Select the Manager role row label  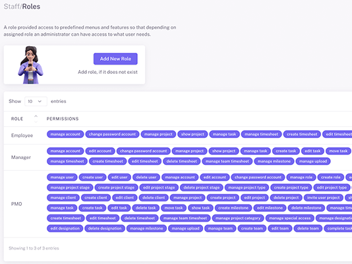click(21, 157)
